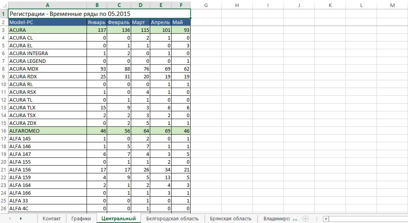Click the select-all corner of the sheet
Image resolution: width=408 pixels, height=223 pixels.
[x=4, y=5]
